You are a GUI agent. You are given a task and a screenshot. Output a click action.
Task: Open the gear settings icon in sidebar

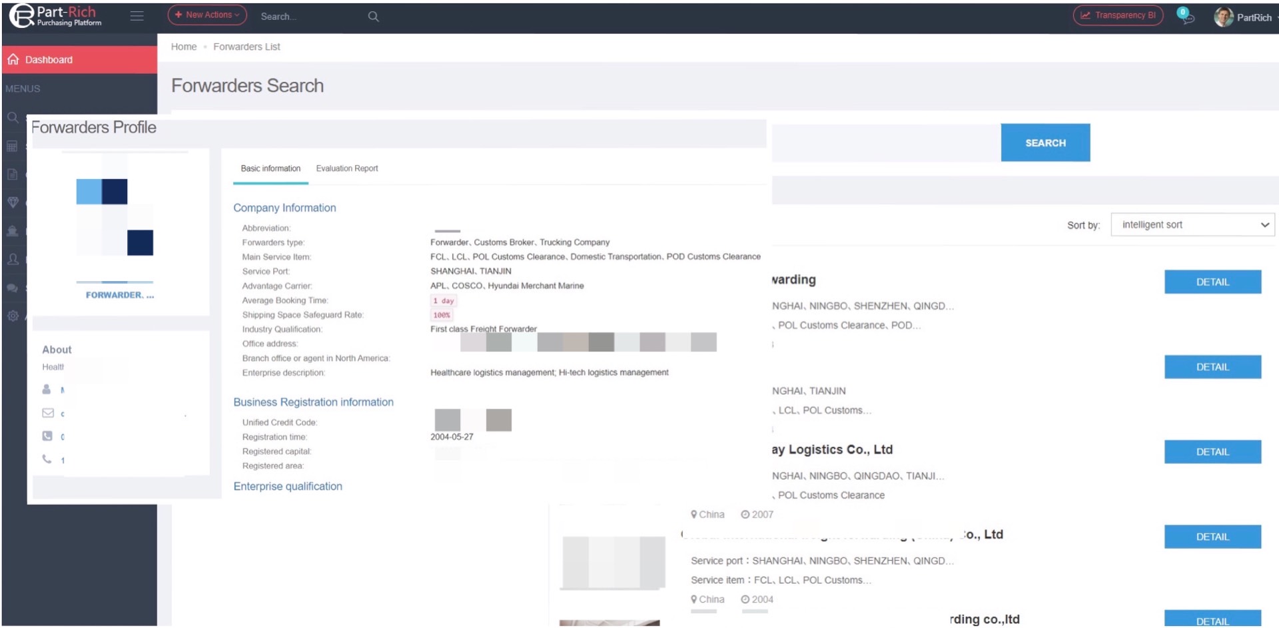click(12, 316)
